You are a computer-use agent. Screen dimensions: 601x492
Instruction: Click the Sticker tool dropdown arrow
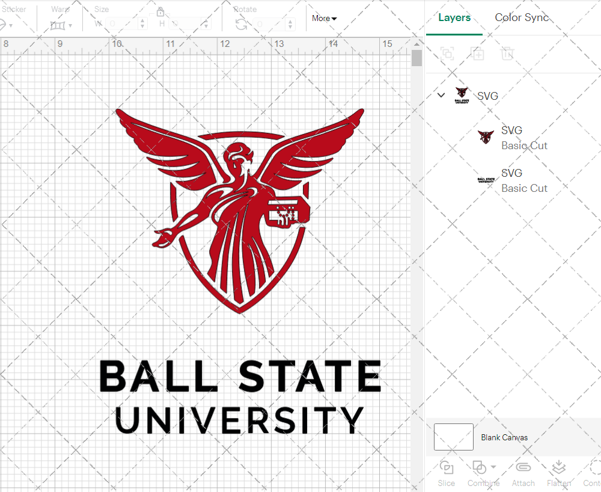tap(11, 26)
